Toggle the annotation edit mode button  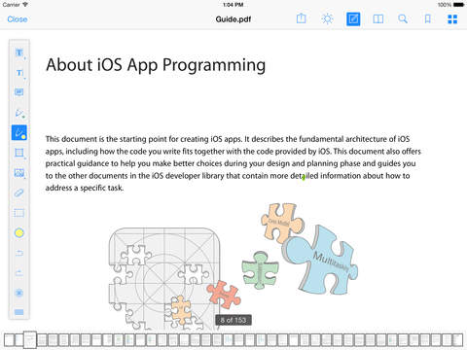click(x=353, y=18)
